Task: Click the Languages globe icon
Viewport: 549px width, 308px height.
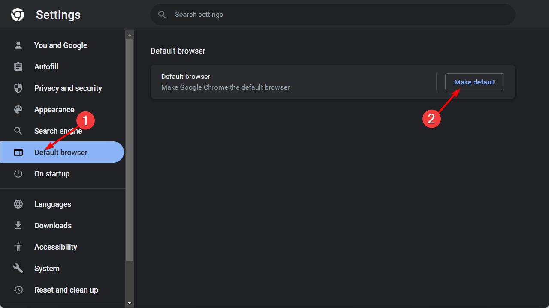Action: pos(18,204)
